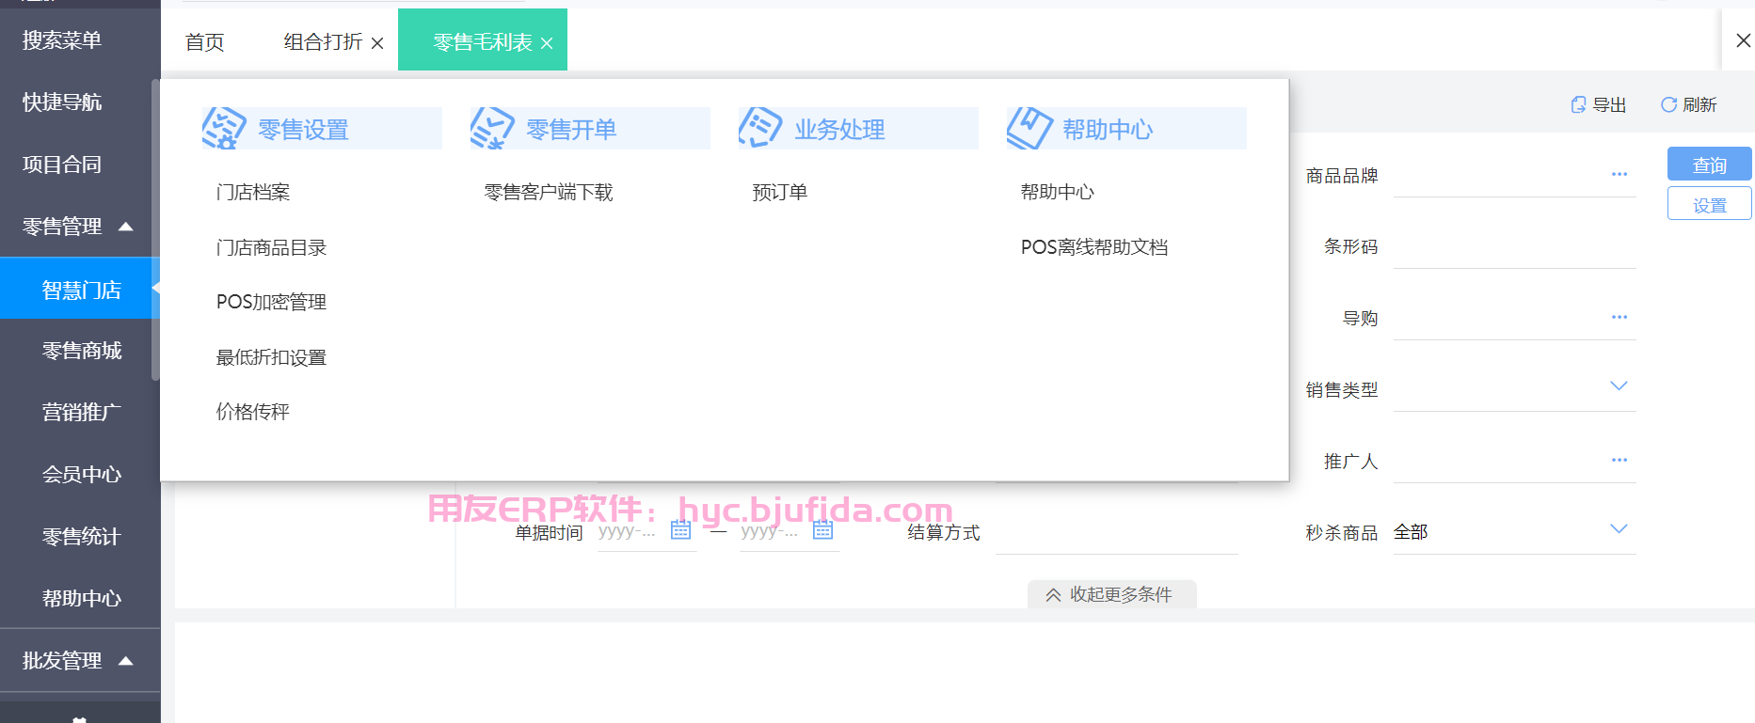Image resolution: width=1755 pixels, height=723 pixels.
Task: Click the 业务处理 section icon
Action: pyautogui.click(x=760, y=128)
